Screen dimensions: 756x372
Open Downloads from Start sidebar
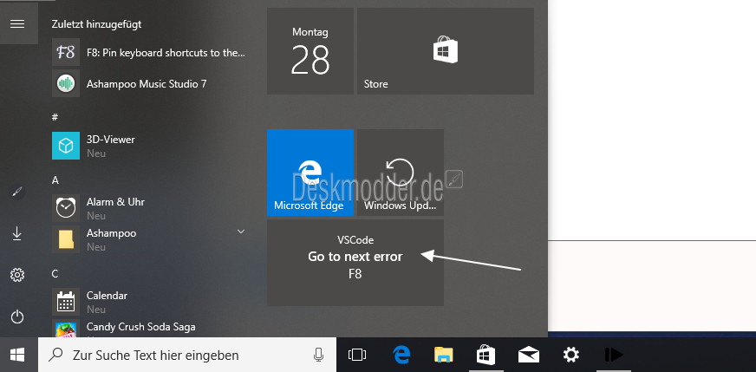(x=17, y=233)
